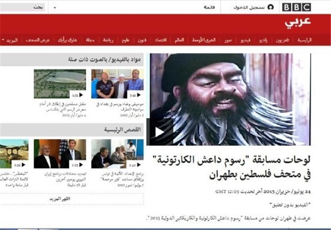Play the main cartoon exhibition video

[x=160, y=132]
